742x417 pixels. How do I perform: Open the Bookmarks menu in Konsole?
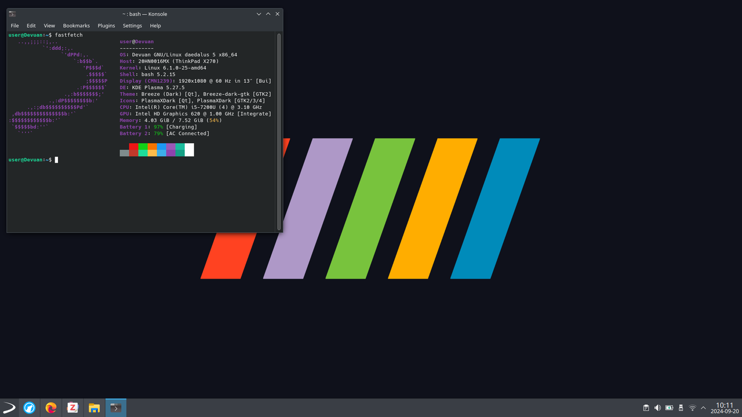pyautogui.click(x=77, y=25)
